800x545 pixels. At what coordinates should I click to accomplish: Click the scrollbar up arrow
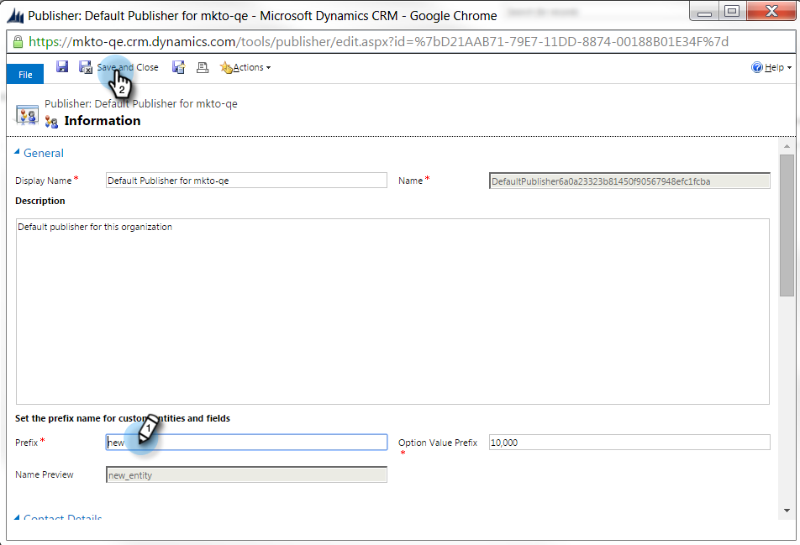[x=787, y=146]
